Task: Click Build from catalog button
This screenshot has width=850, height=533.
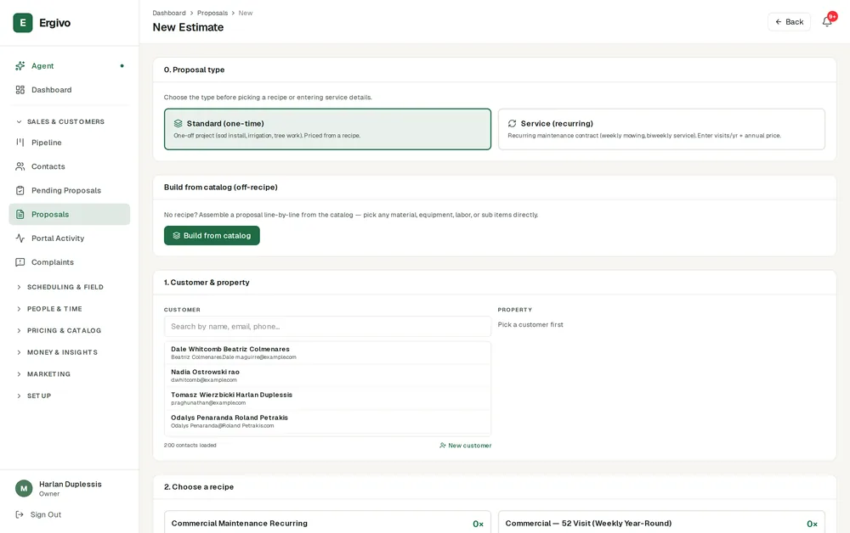Action: 212,235
